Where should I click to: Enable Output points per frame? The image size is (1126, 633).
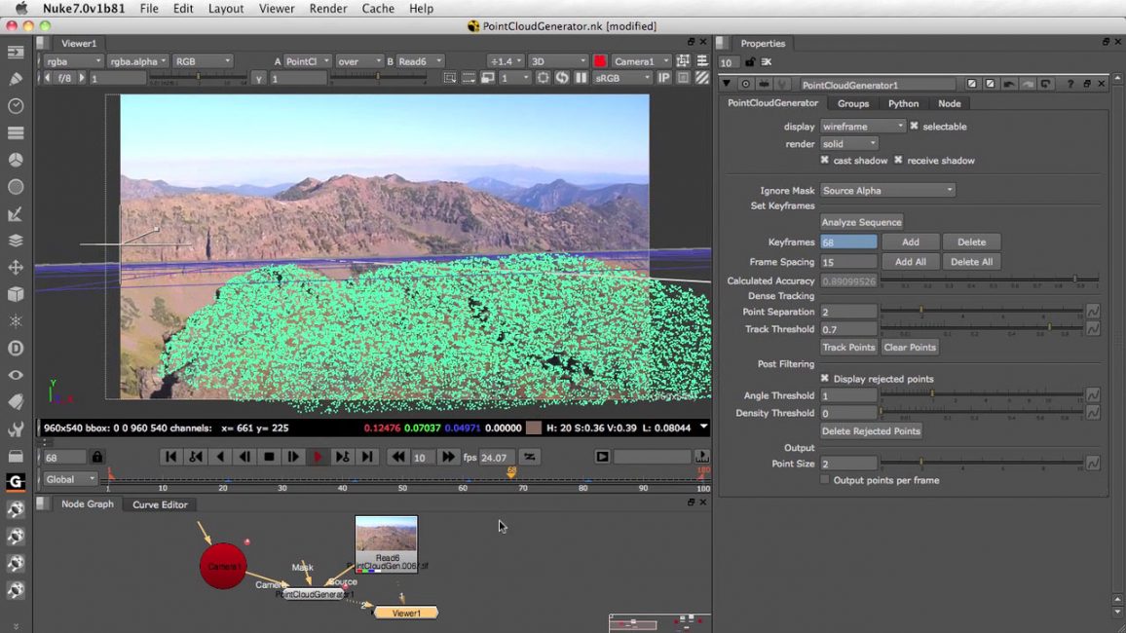(x=824, y=480)
